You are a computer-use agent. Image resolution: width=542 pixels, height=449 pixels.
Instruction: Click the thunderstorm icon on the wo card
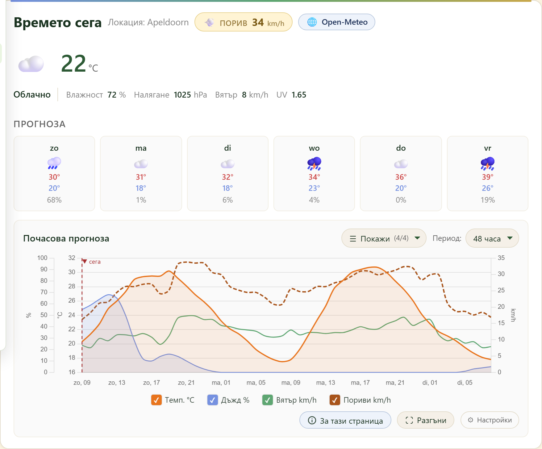(x=314, y=163)
